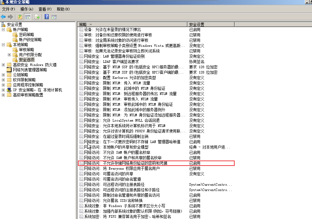Click policy icon beside 网络访问: 允许匿名 SID/名称转换
Viewport: 312px width, 219px height.
click(81, 200)
